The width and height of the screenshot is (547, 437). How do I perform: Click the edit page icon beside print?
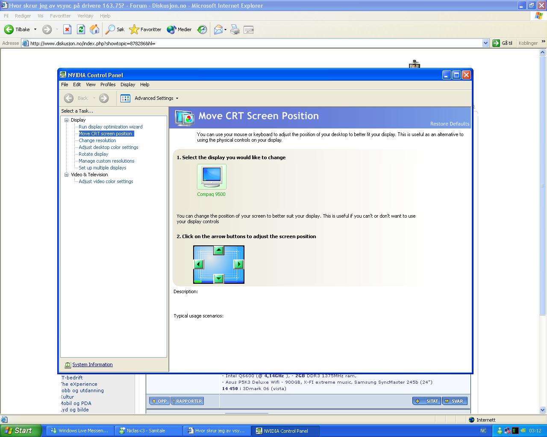[x=248, y=29]
